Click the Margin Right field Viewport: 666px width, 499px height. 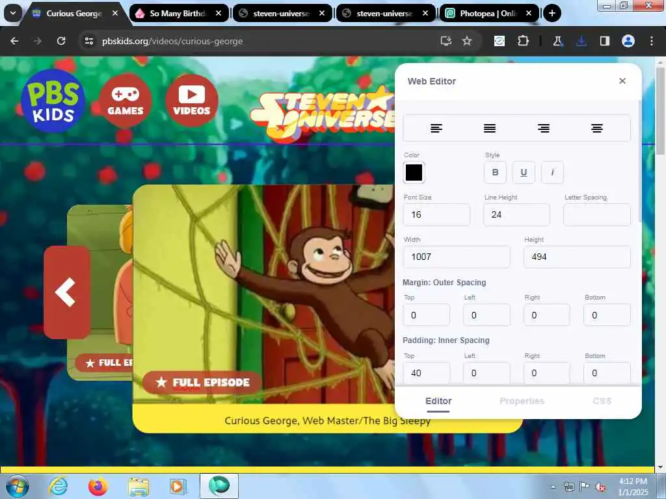[546, 315]
